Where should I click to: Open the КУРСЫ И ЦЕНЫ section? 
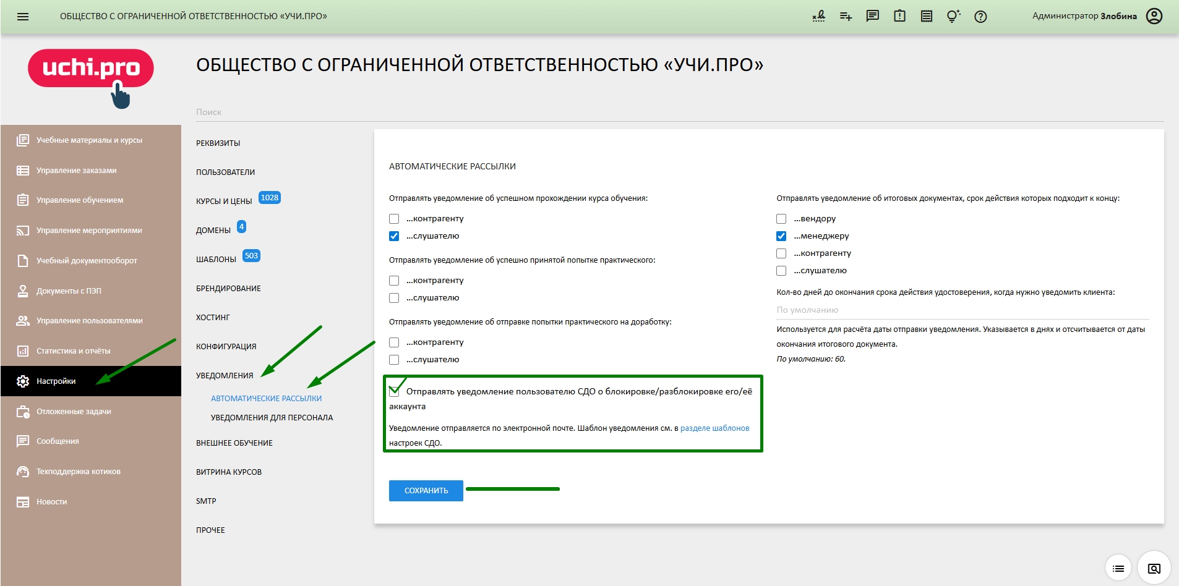(224, 202)
